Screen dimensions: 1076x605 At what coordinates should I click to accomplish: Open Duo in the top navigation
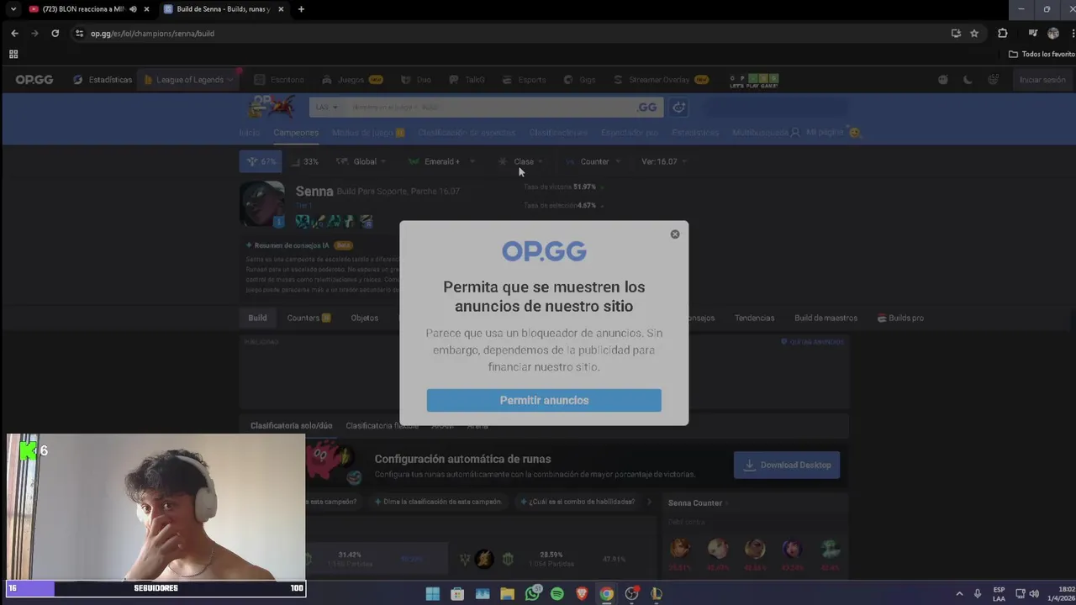416,80
